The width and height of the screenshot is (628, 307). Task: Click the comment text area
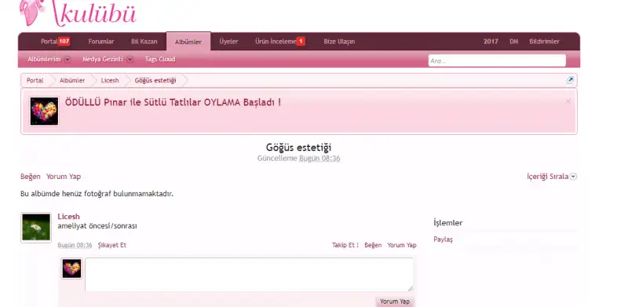pos(249,275)
